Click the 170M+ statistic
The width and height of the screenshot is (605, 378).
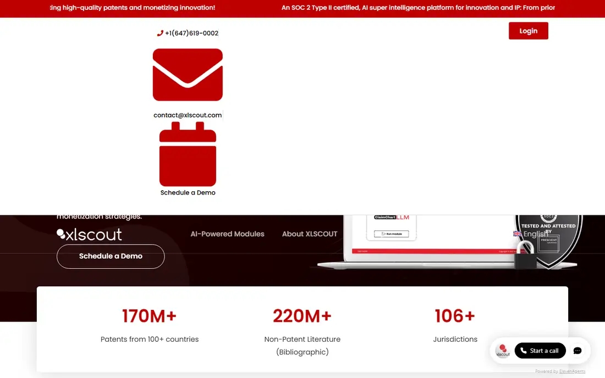pyautogui.click(x=149, y=316)
